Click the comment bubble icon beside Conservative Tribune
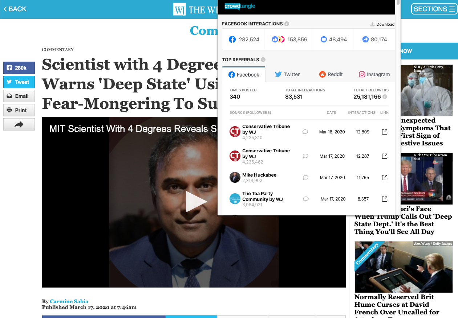The width and height of the screenshot is (458, 318). coord(305,132)
